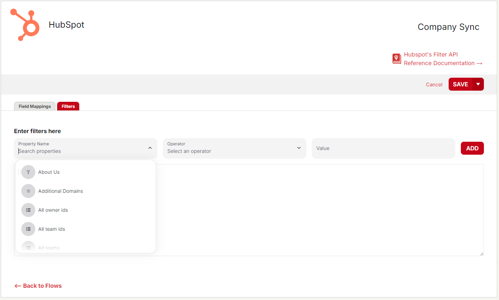This screenshot has width=499, height=300.
Task: Click the HubSpot sprocket logo
Action: [25, 25]
